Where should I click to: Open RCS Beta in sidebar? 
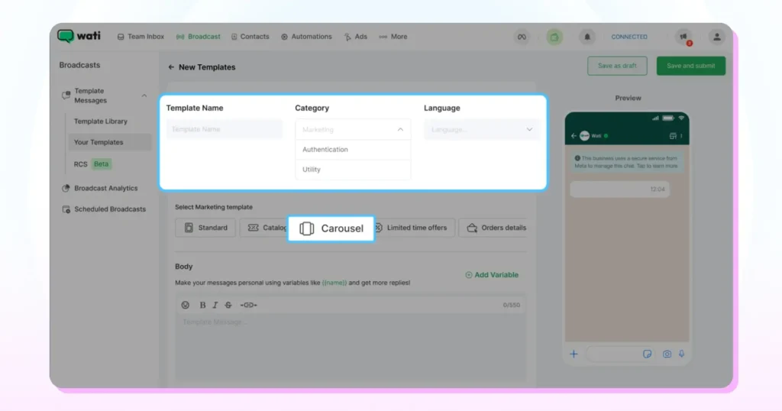(92, 164)
